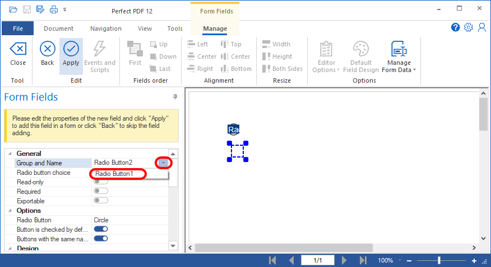Move field Down in fields order
The image size is (491, 267).
(163, 56)
